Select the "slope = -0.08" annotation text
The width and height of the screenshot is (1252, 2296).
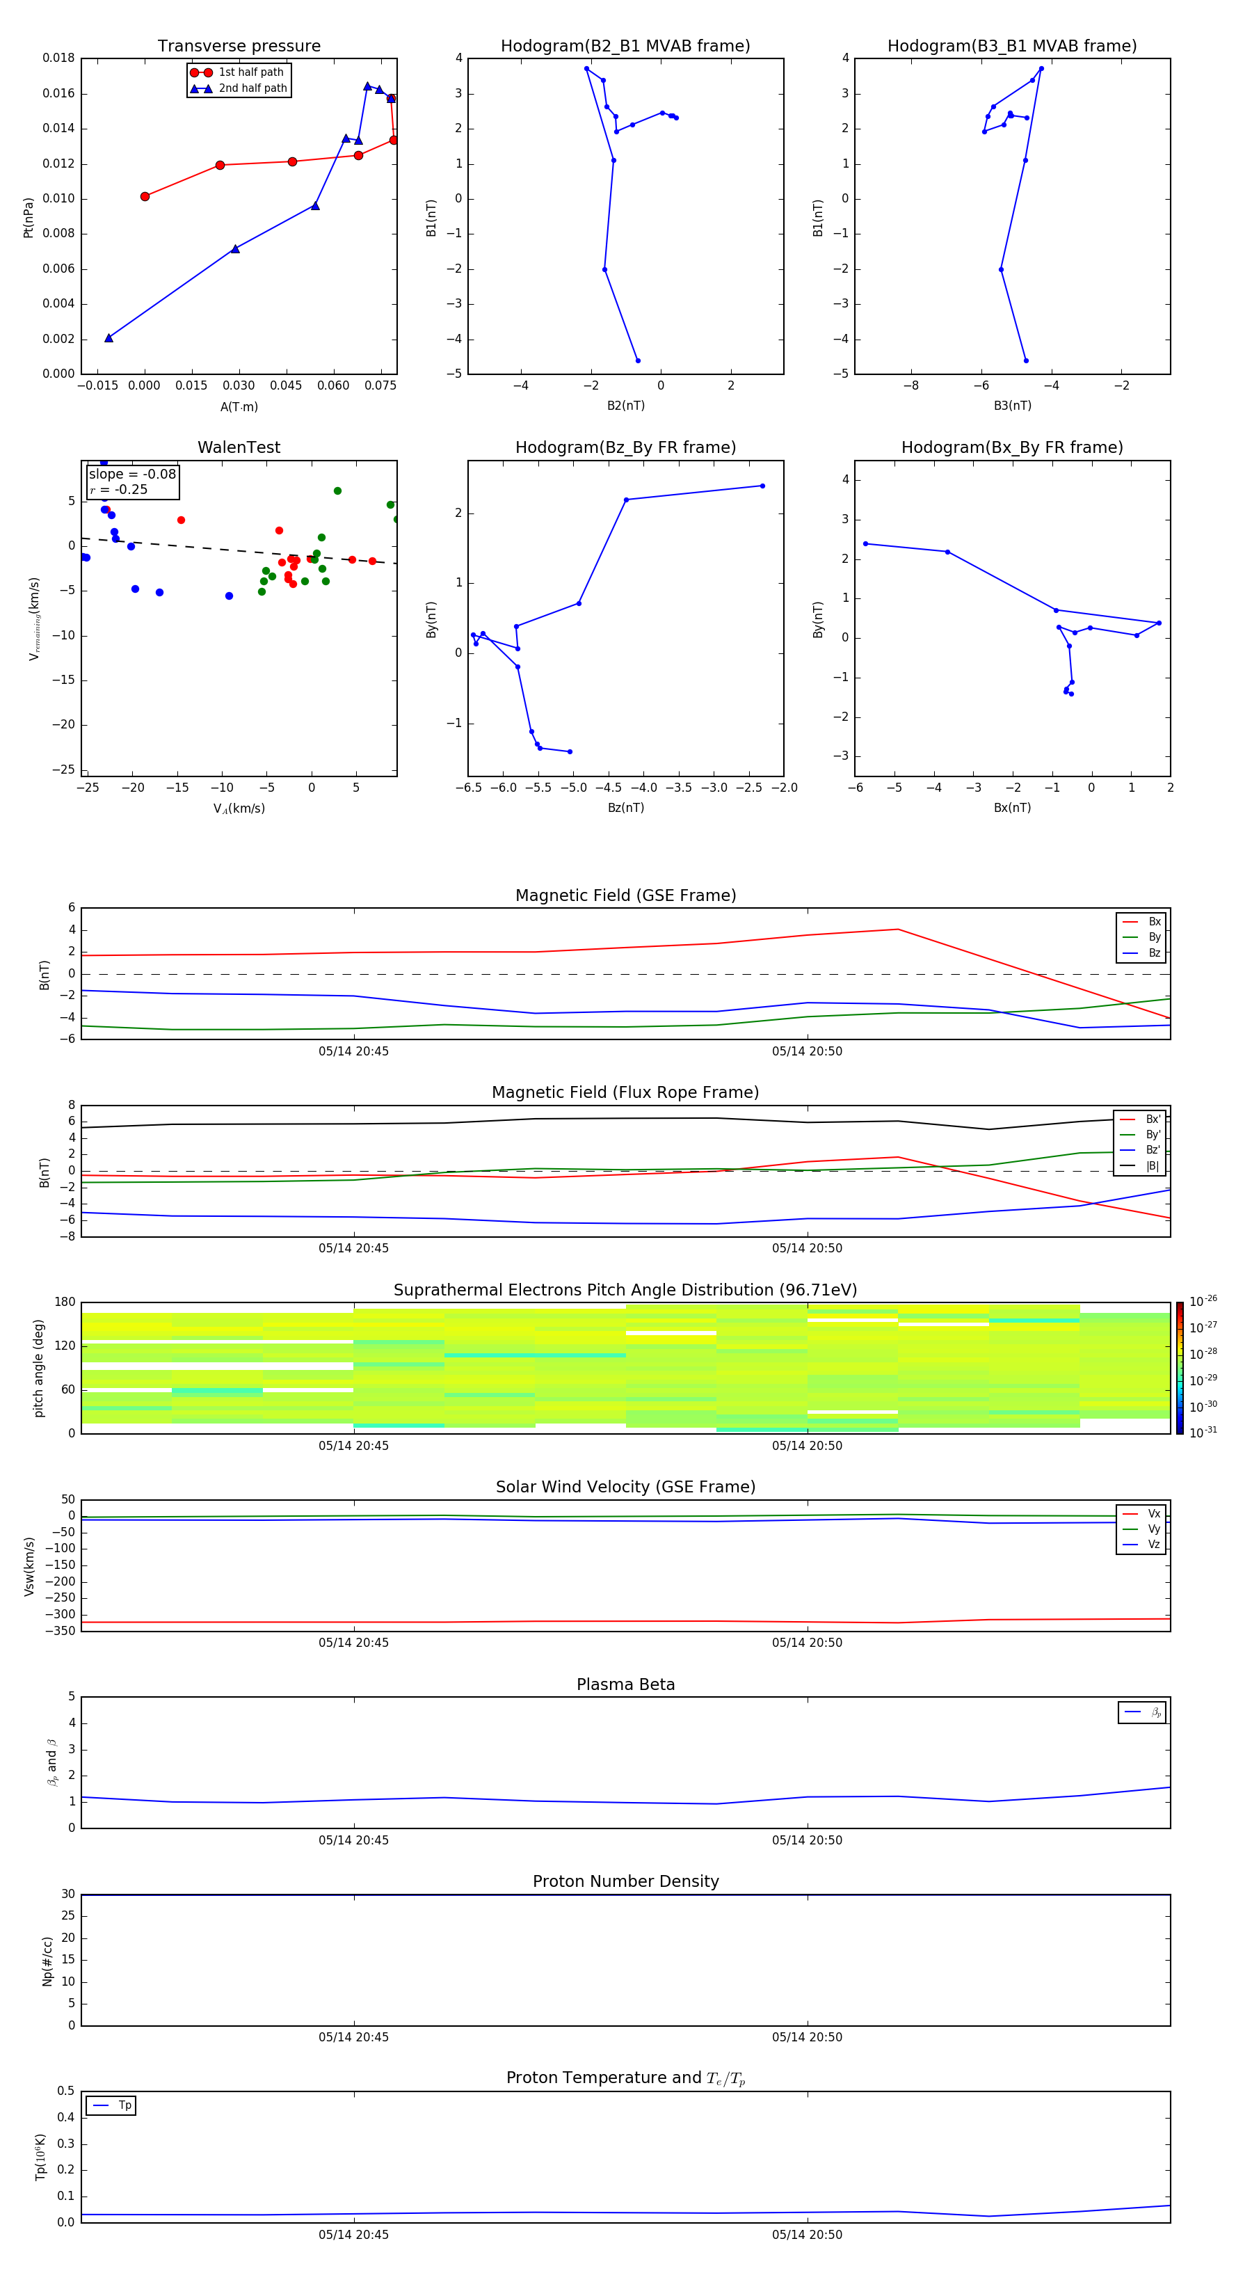pyautogui.click(x=133, y=475)
